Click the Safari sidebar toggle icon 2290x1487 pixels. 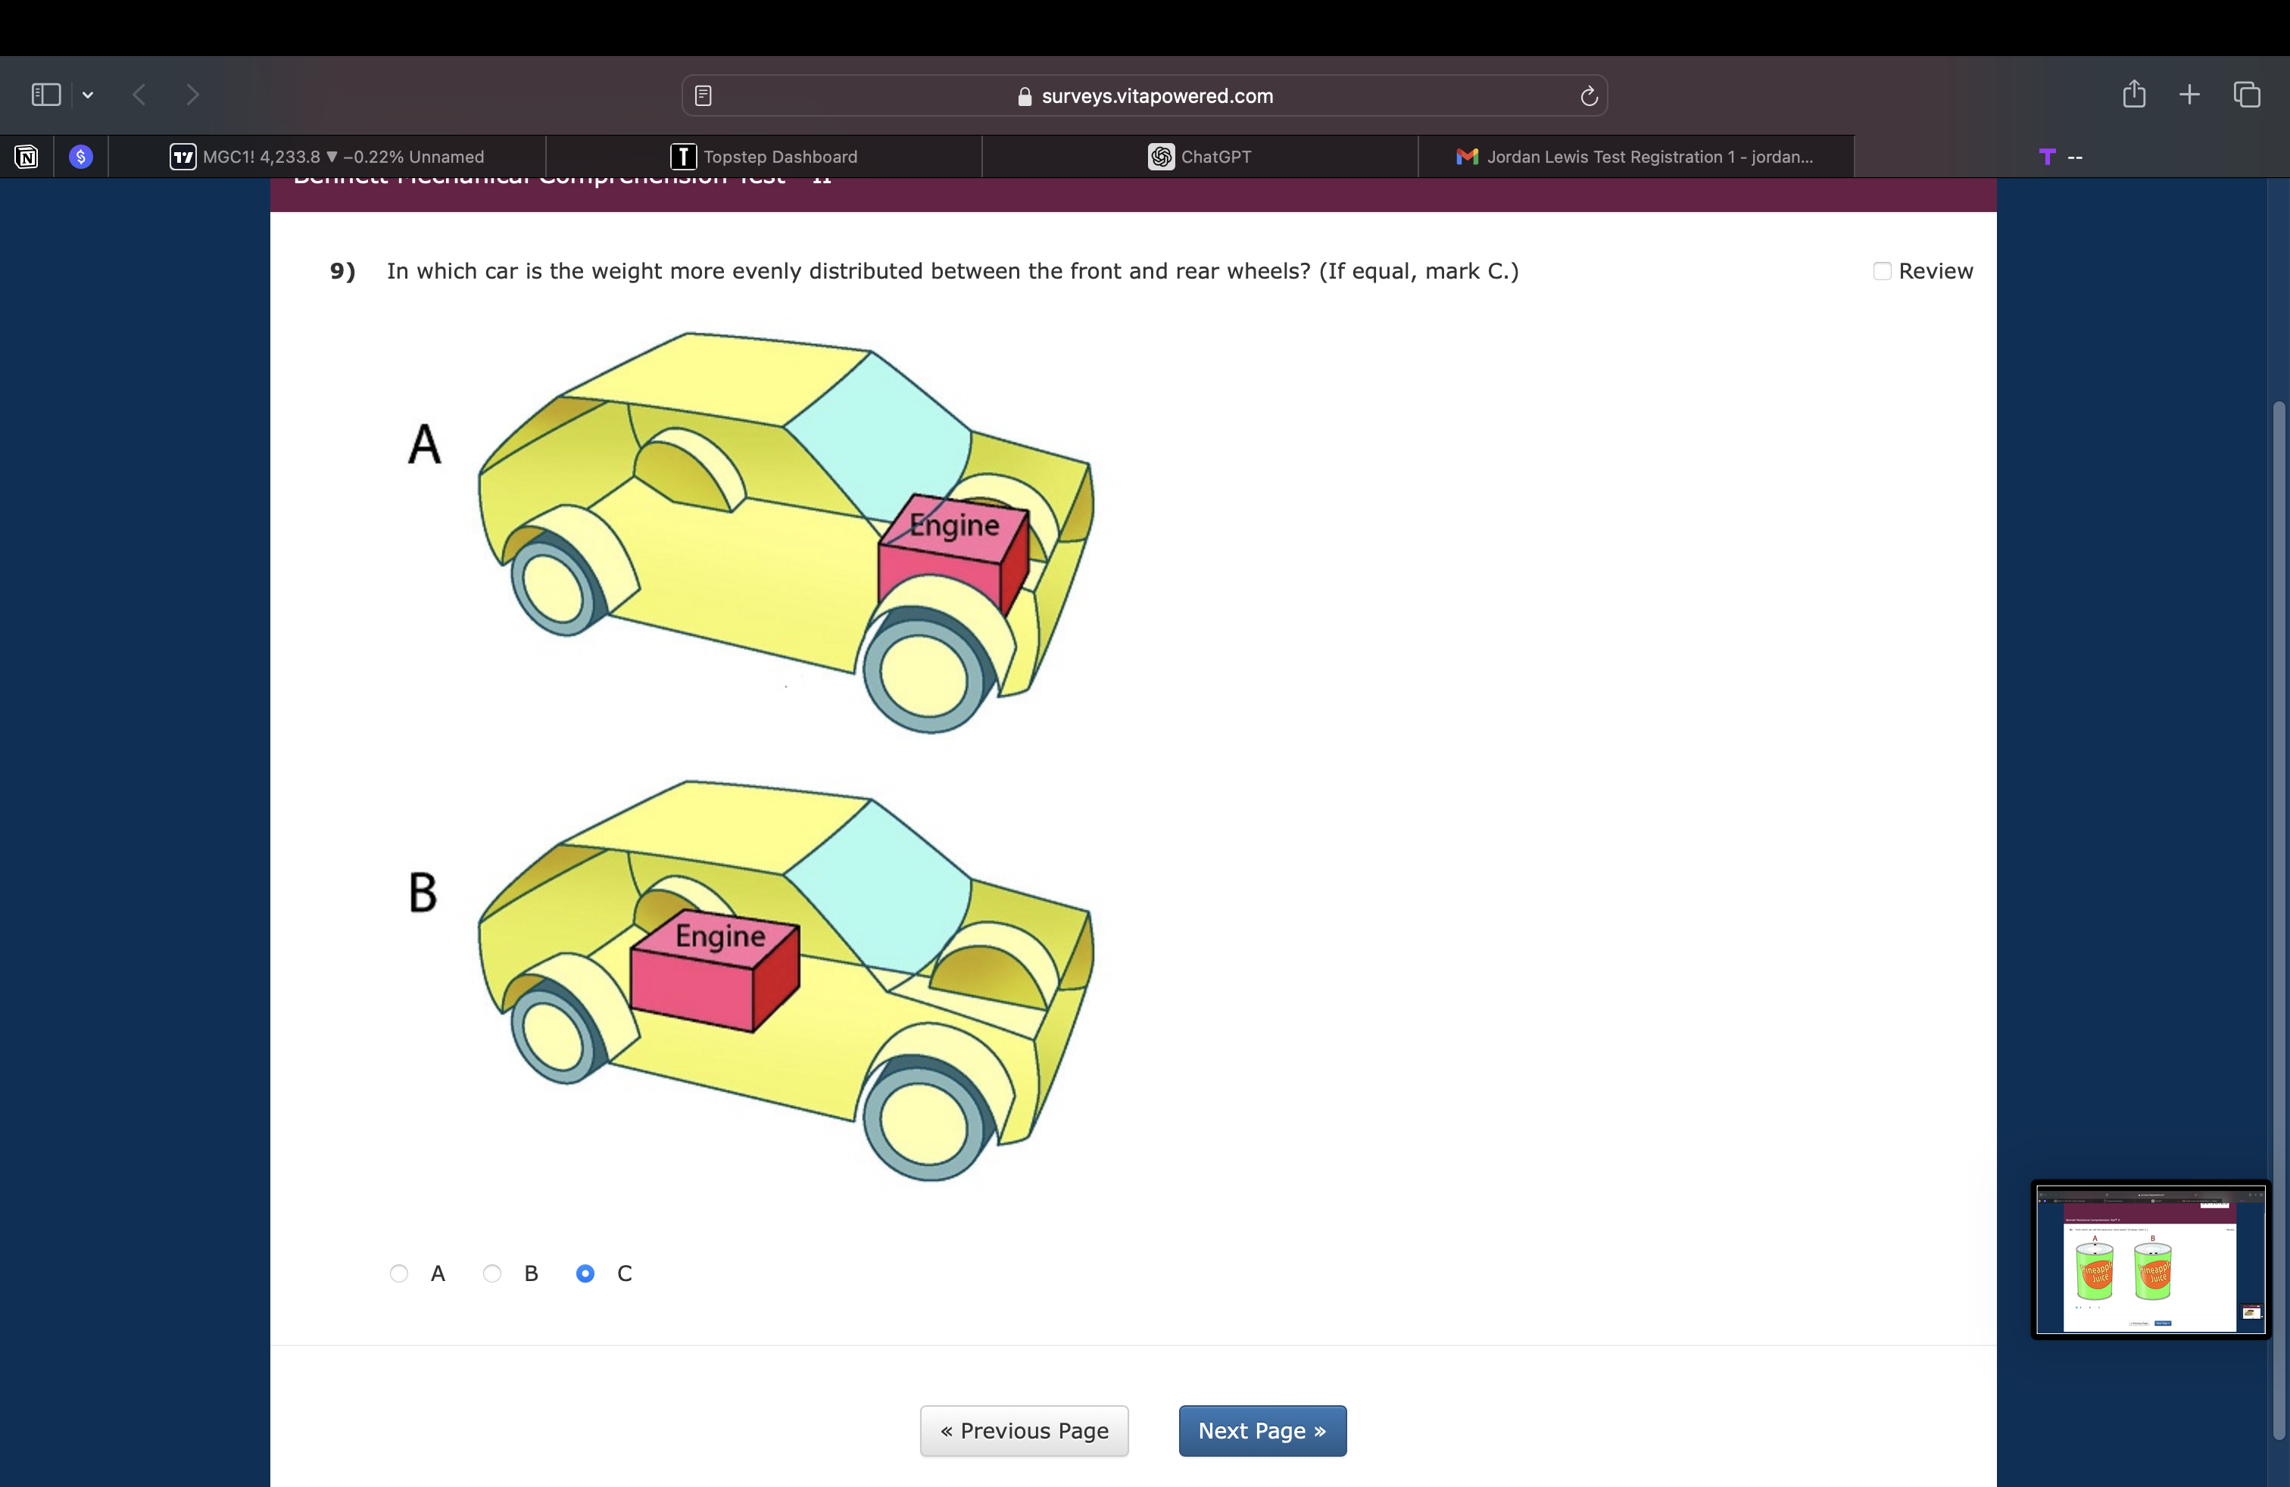pos(46,94)
